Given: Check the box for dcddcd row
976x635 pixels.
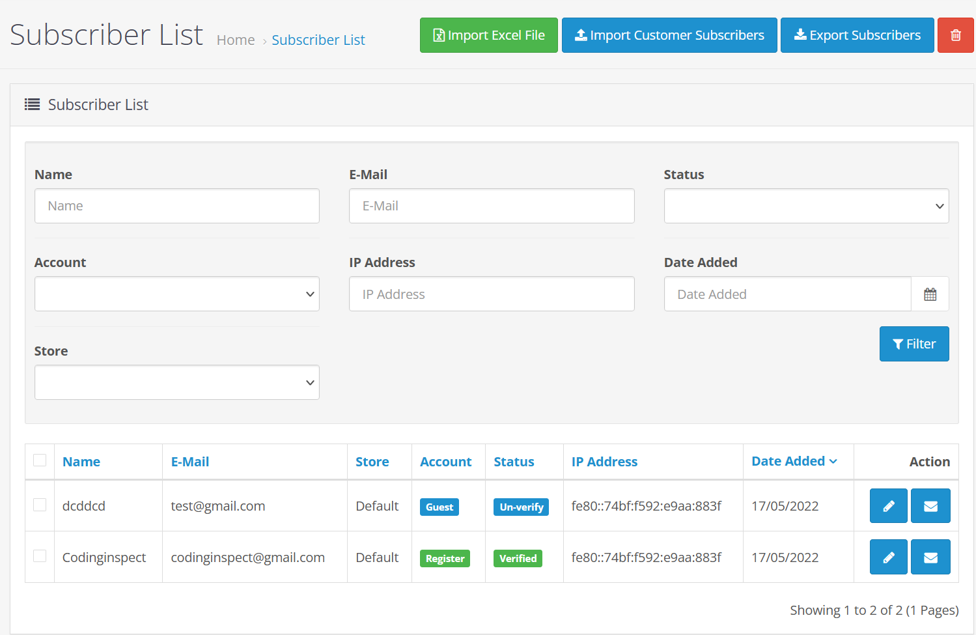Looking at the screenshot, I should (x=40, y=505).
